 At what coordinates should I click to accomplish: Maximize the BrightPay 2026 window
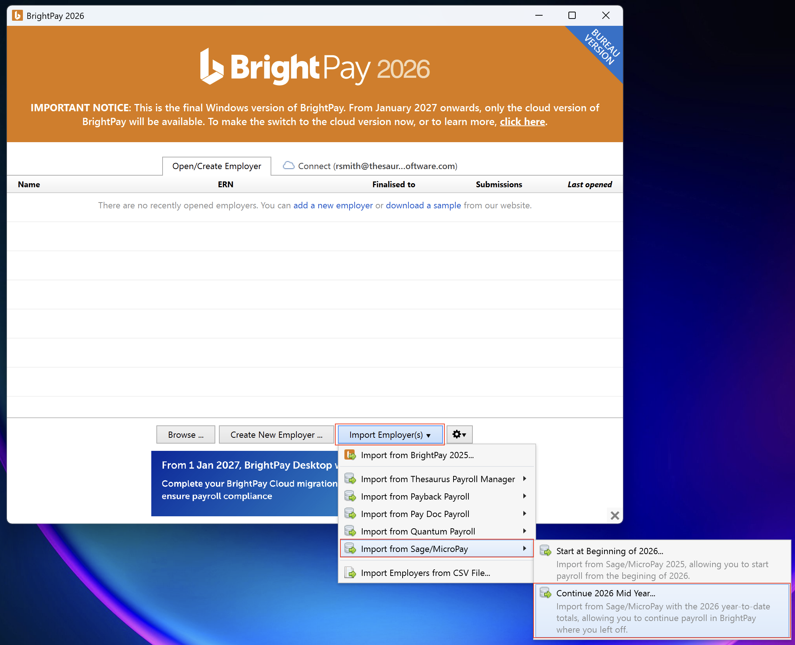click(572, 15)
